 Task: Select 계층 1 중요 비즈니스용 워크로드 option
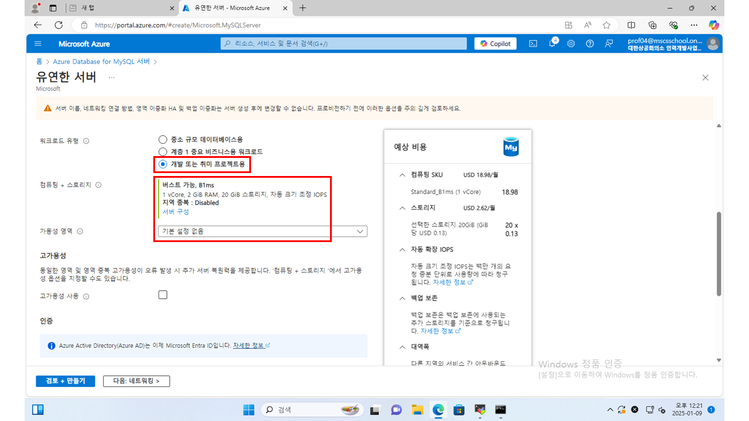(x=163, y=152)
